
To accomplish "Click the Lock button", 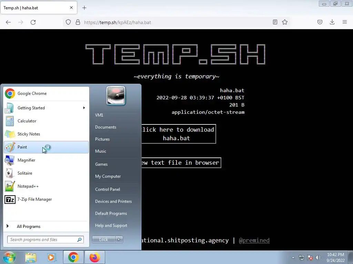I will tap(103, 240).
